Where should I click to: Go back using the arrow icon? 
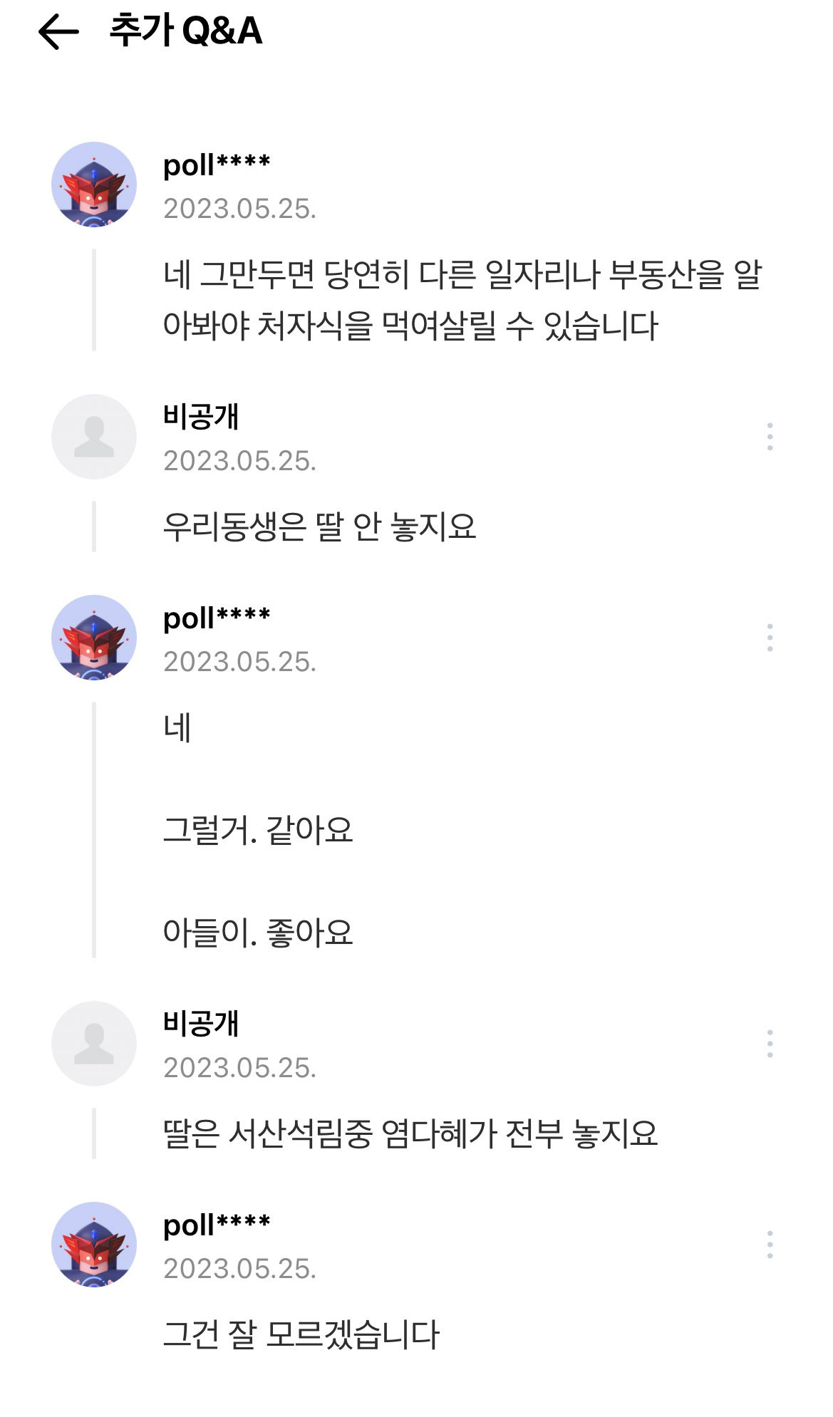point(58,33)
